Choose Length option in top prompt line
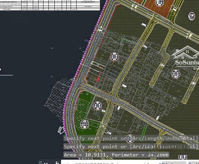This screenshot has width=199, height=164. point(153,138)
